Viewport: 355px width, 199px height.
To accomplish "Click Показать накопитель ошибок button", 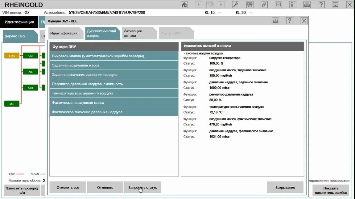I will 331,190.
